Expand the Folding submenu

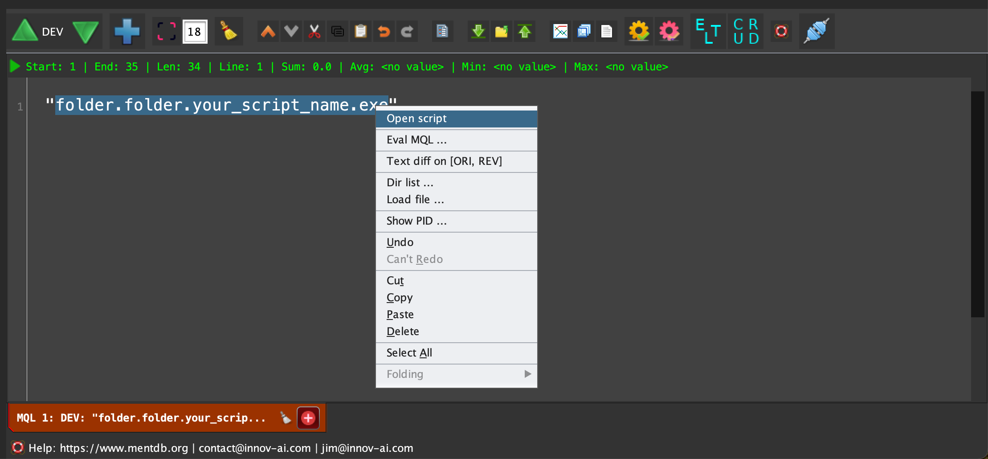click(456, 374)
